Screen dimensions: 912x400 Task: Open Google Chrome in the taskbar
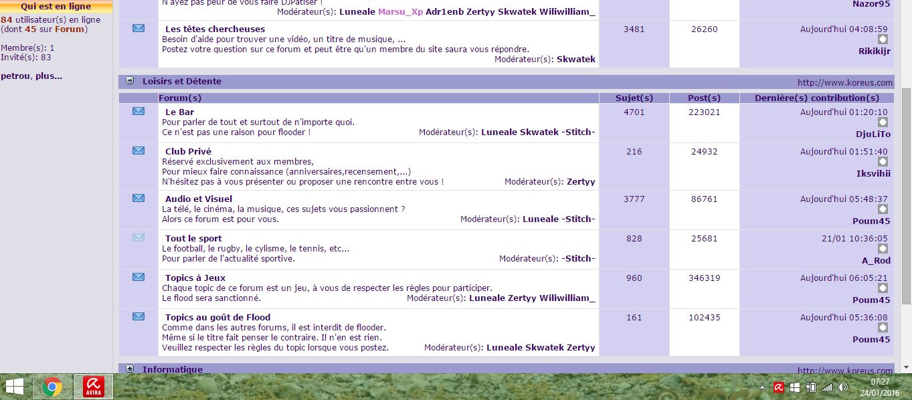click(x=52, y=387)
